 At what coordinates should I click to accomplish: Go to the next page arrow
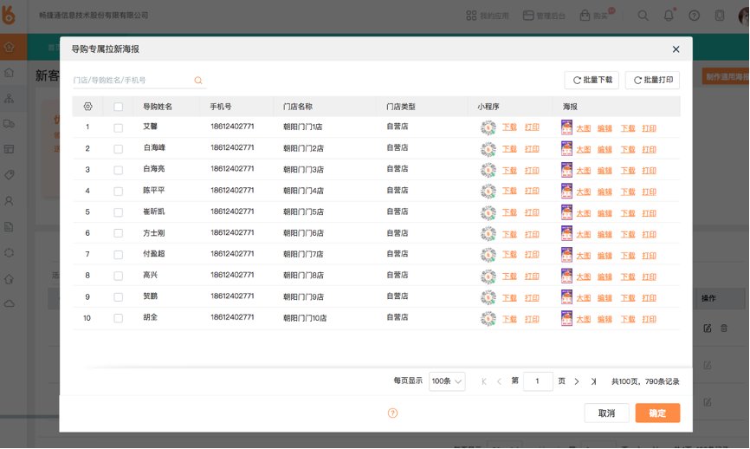(577, 381)
